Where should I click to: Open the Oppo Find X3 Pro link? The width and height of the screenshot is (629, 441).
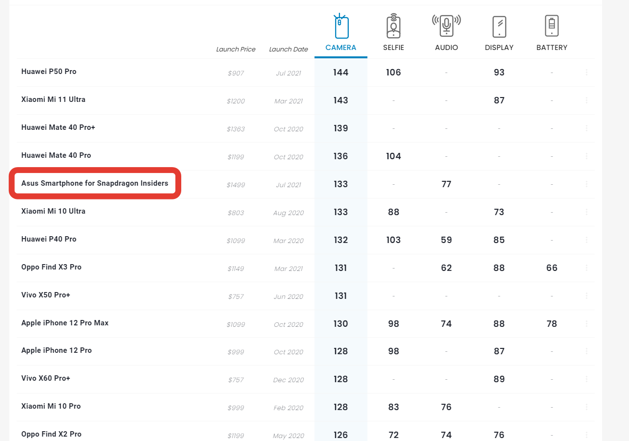tap(51, 267)
